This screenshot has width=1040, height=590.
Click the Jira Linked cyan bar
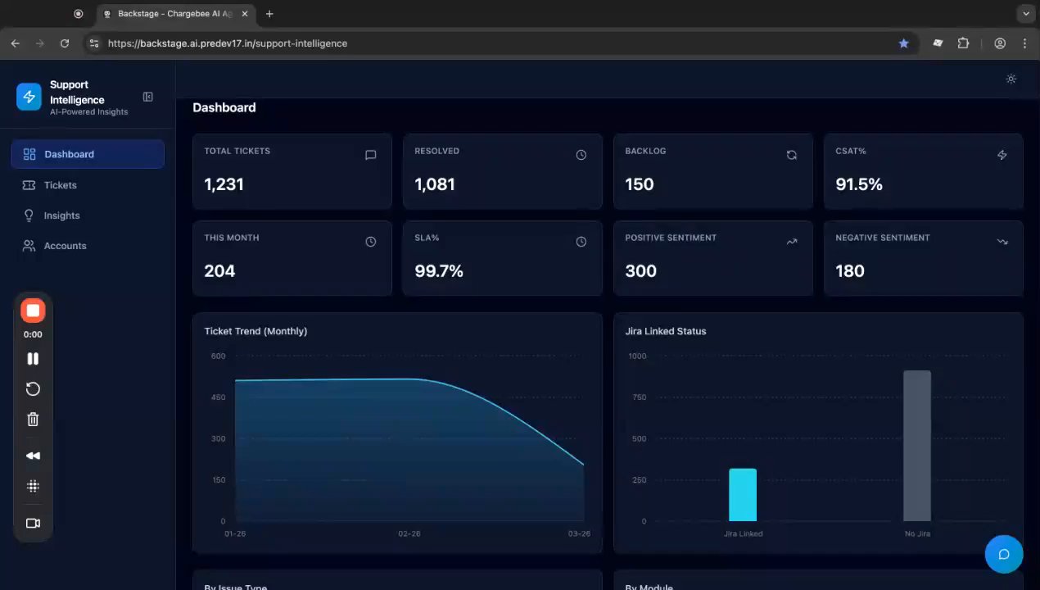743,495
